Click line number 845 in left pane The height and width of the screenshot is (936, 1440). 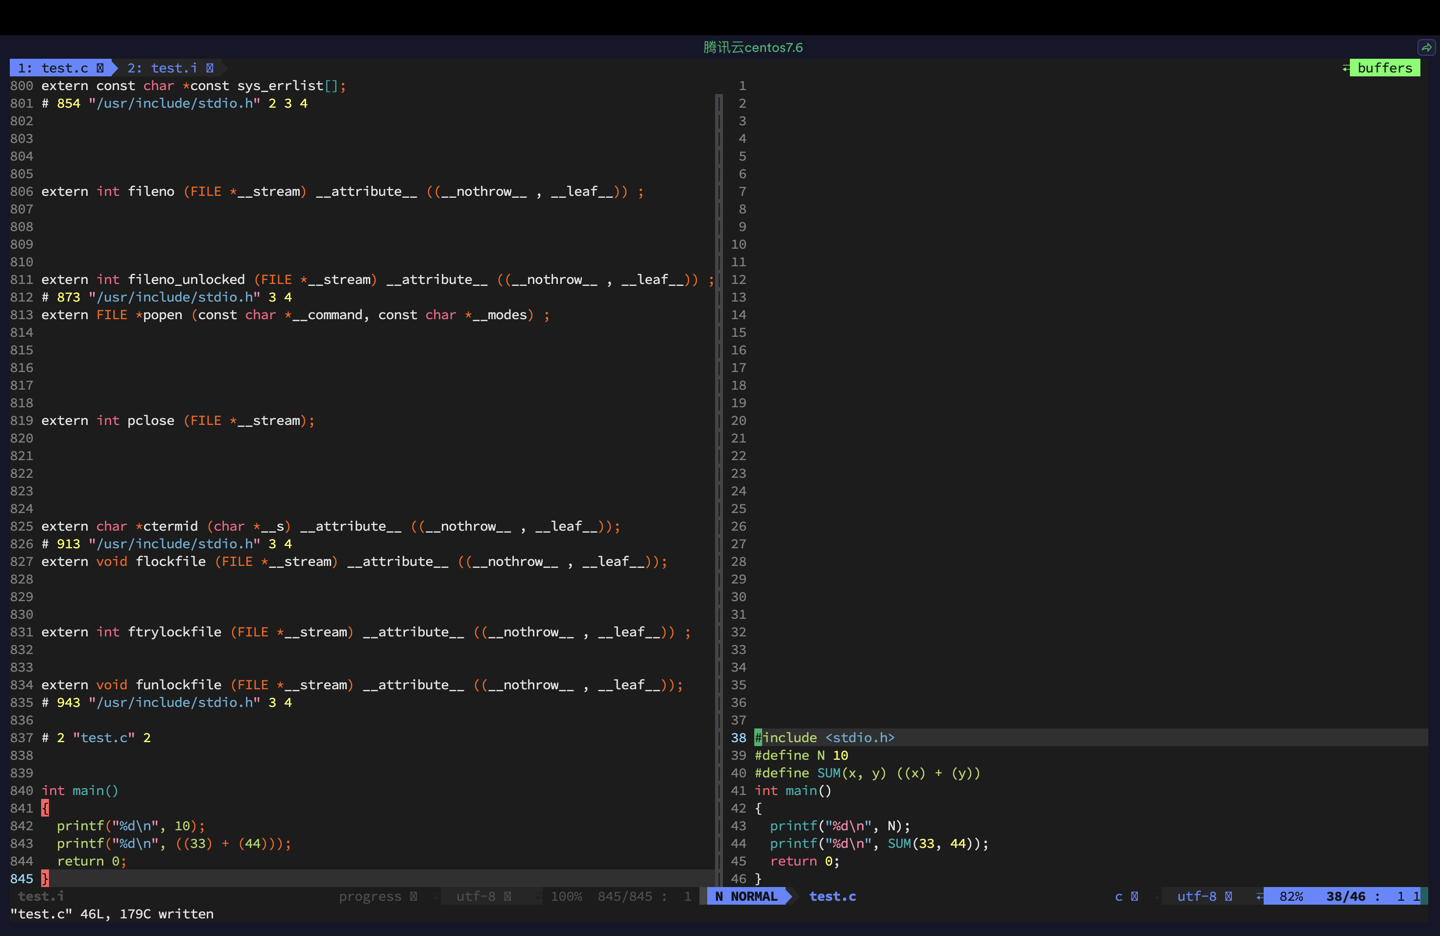21,879
